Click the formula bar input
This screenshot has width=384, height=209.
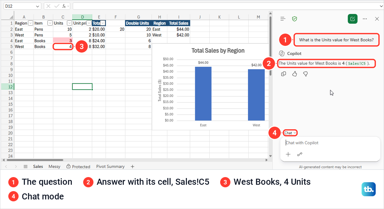pos(226,6)
